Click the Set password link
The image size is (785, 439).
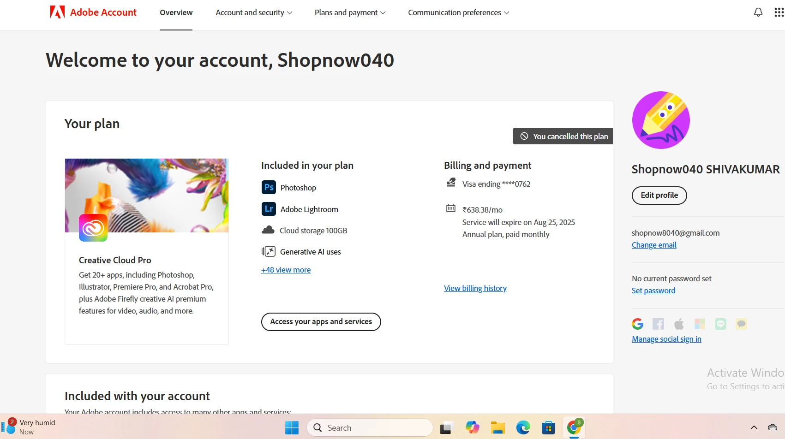click(653, 291)
